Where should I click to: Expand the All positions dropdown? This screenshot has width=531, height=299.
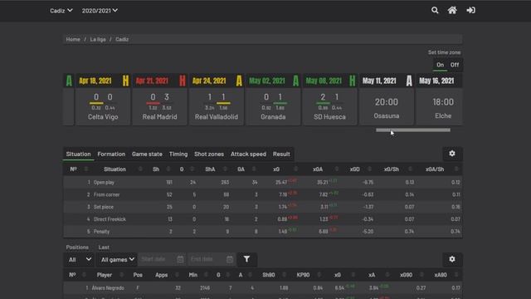point(80,260)
